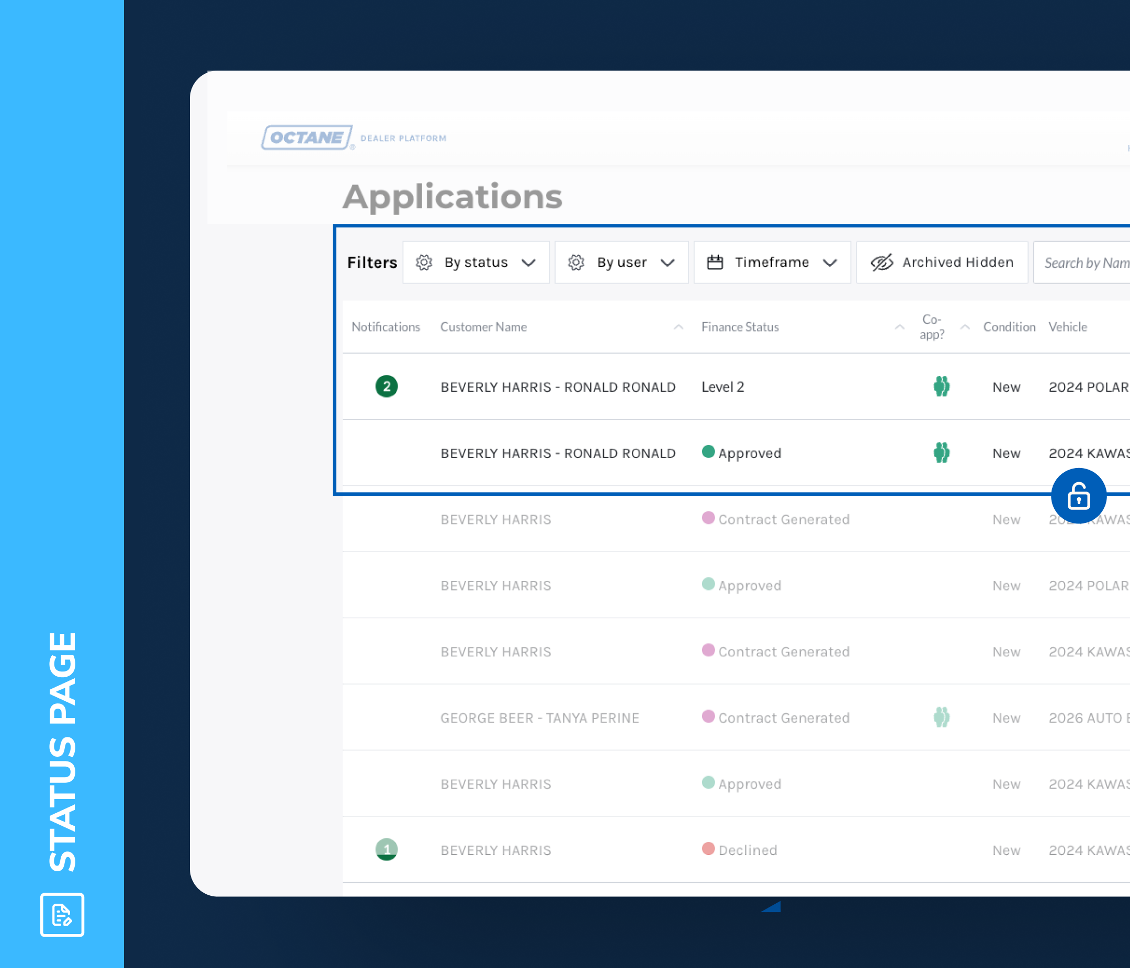
Task: Click the notification badge on the Declined row
Action: [387, 849]
